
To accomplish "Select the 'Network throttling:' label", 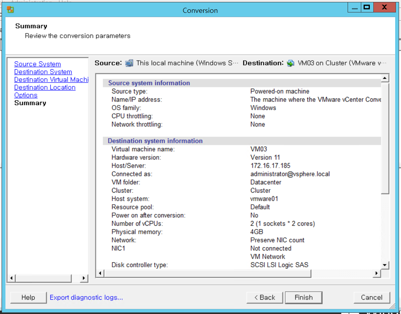I will [137, 125].
